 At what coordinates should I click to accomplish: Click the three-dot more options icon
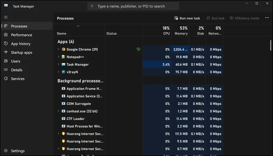pyautogui.click(x=267, y=18)
